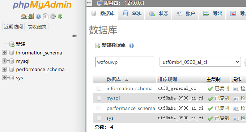
Task: Click performance_schema database icon in tree
Action: point(12,69)
